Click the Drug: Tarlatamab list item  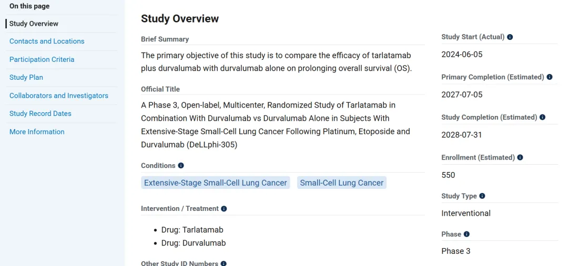pos(192,230)
